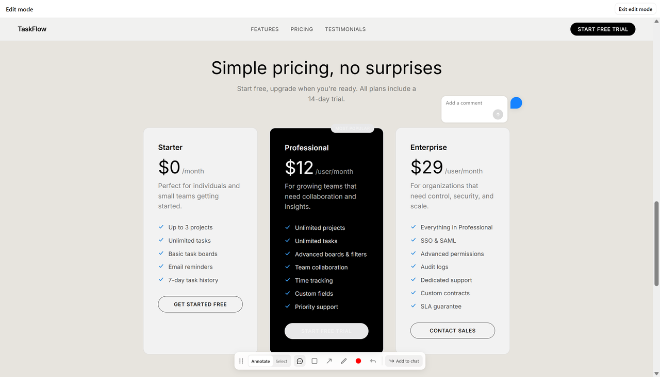Click Contact Sales on Enterprise plan
This screenshot has width=660, height=377.
[x=453, y=331]
